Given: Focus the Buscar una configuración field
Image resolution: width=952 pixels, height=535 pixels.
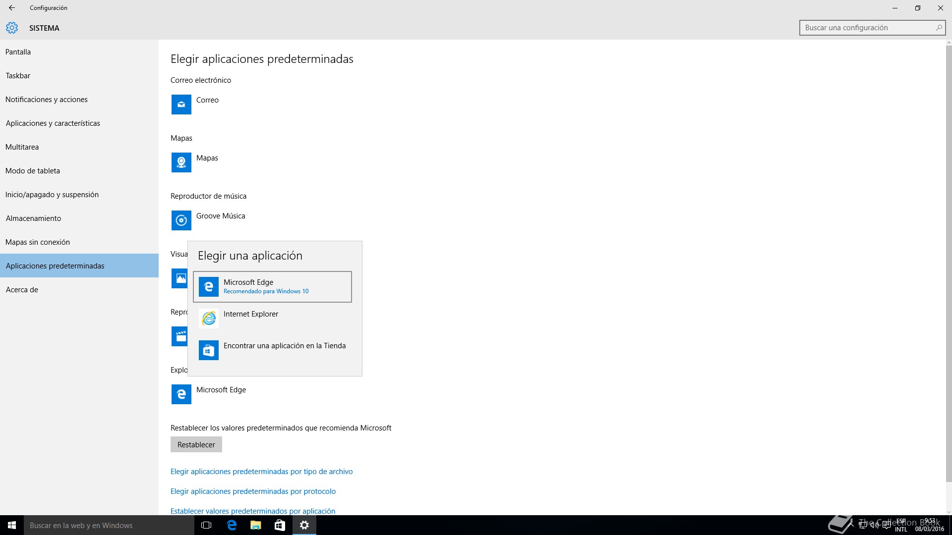Looking at the screenshot, I should (x=872, y=28).
